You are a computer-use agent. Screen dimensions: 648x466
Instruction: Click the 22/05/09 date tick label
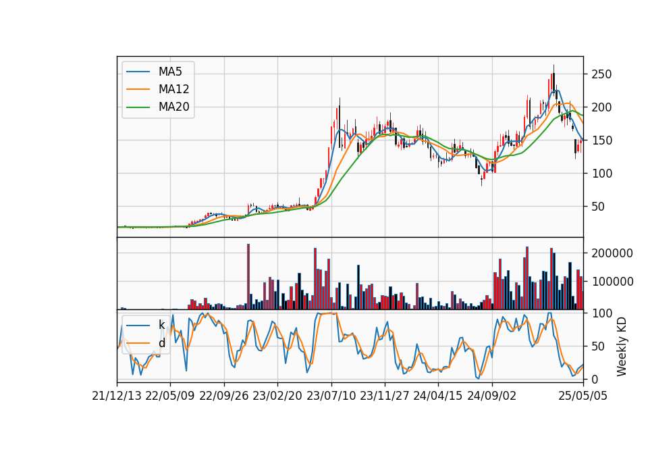[x=170, y=396]
